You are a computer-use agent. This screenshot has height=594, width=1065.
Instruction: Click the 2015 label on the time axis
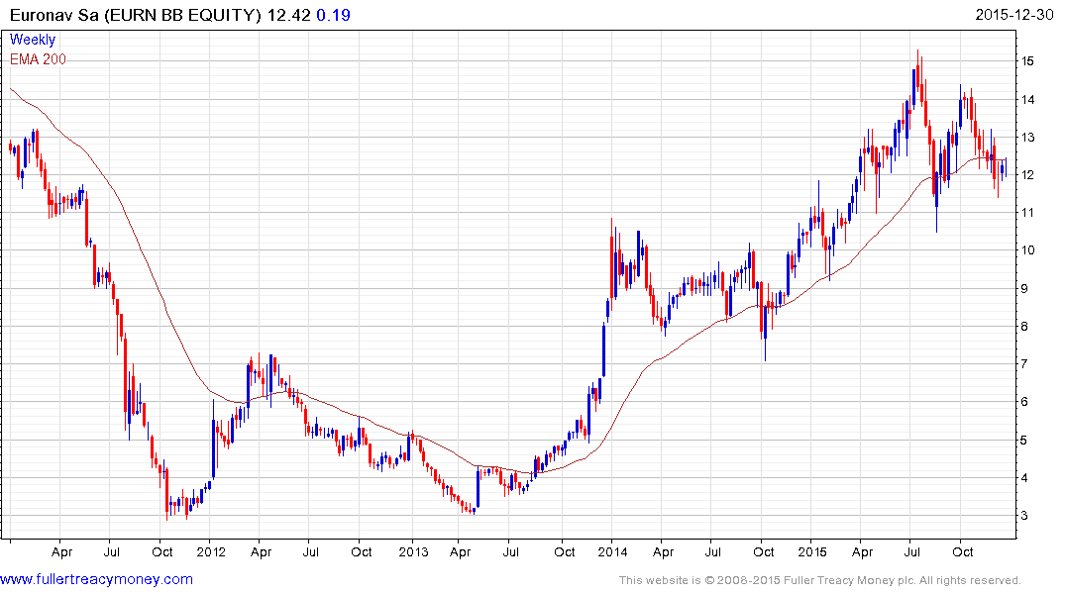(x=812, y=551)
